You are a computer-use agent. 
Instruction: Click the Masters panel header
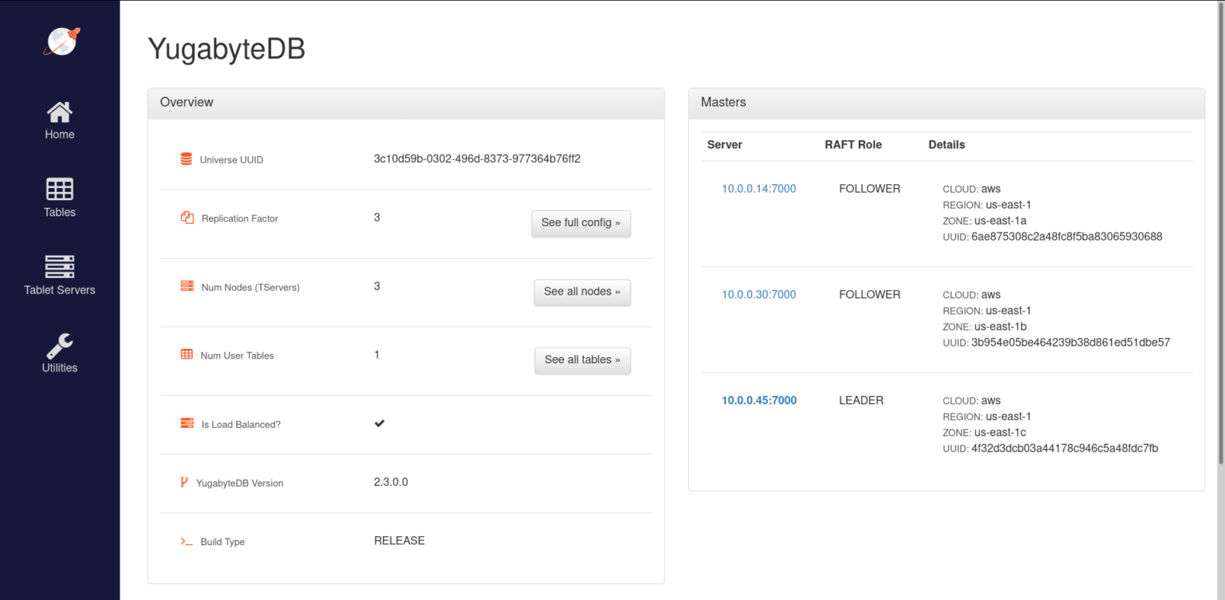tap(947, 103)
